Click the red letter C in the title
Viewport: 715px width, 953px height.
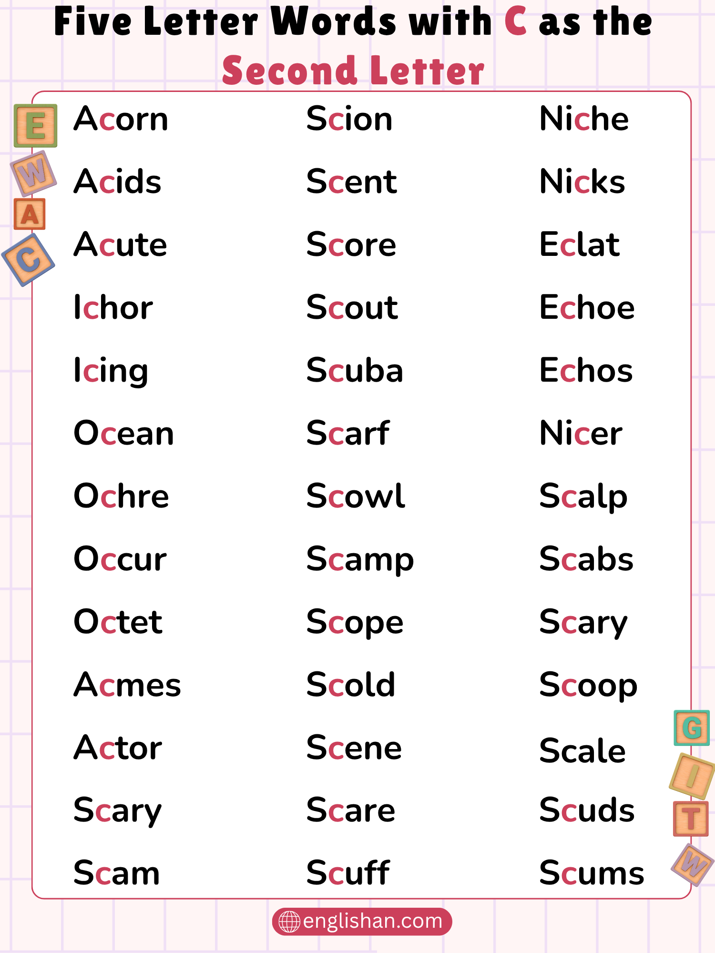515,21
